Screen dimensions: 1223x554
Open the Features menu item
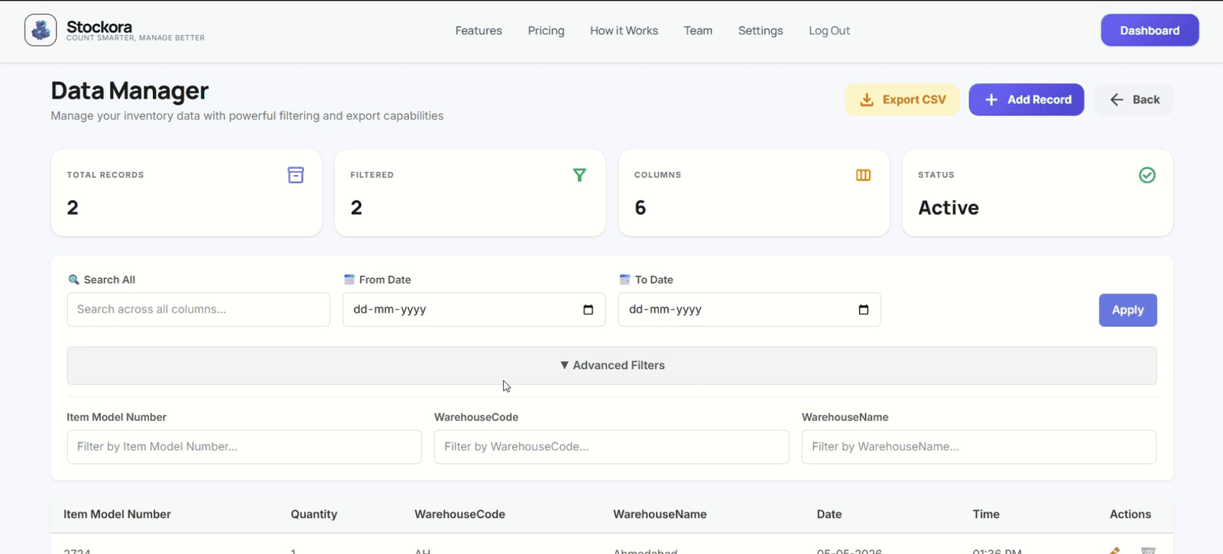pos(478,31)
